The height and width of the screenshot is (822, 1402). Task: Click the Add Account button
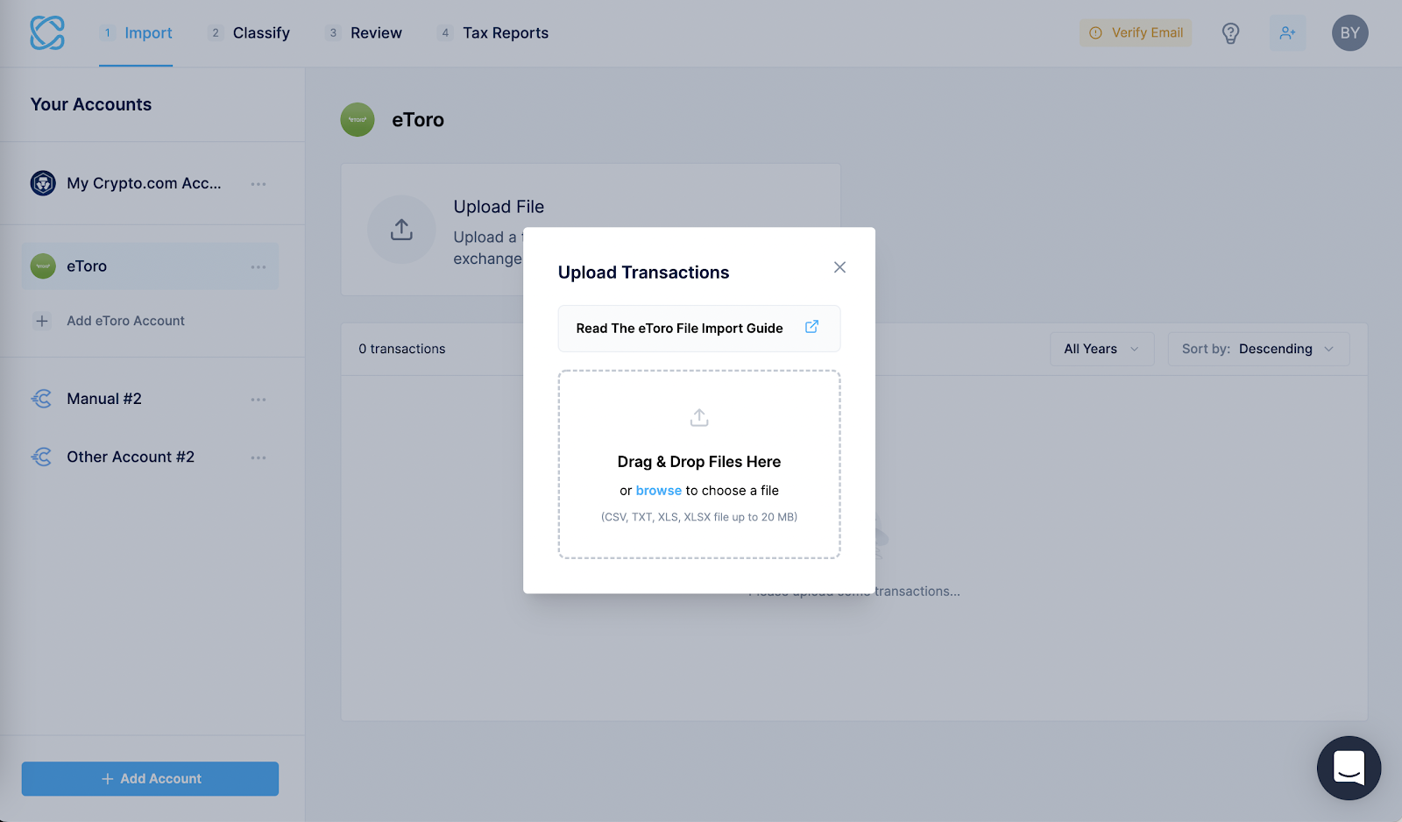[150, 779]
